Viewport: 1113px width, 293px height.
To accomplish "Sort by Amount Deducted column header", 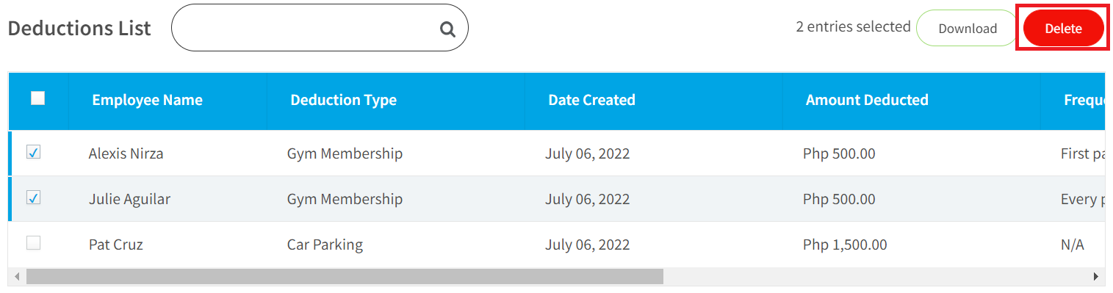I will click(867, 100).
